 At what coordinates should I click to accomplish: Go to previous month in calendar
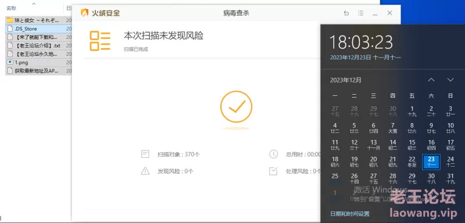tap(431, 80)
